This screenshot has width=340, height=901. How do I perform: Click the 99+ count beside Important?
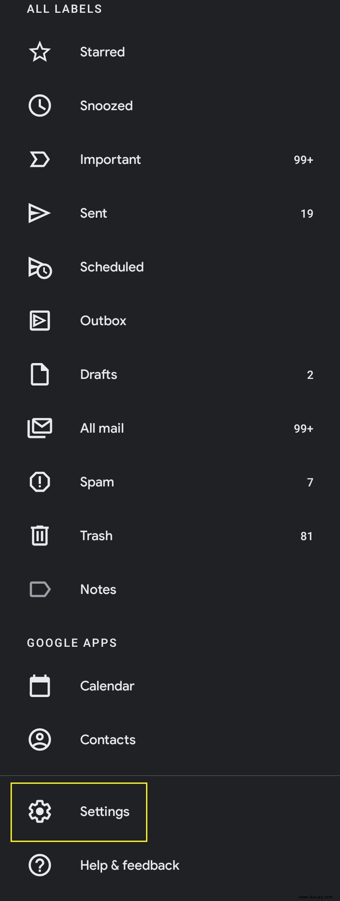[x=303, y=160]
